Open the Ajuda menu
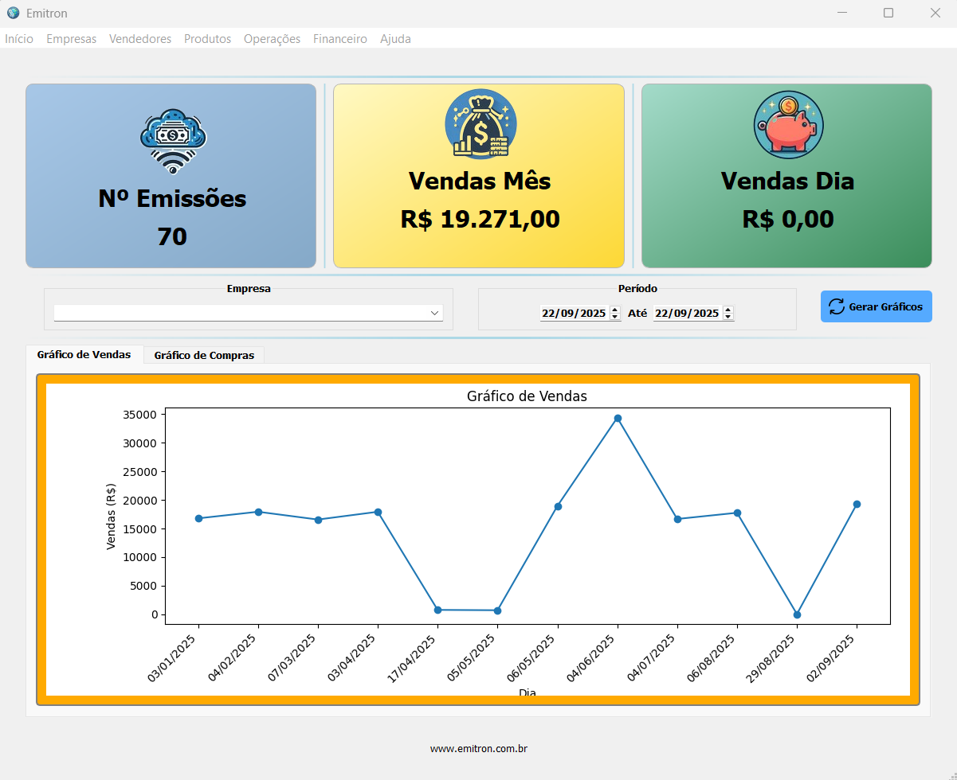This screenshot has height=780, width=957. pyautogui.click(x=395, y=38)
